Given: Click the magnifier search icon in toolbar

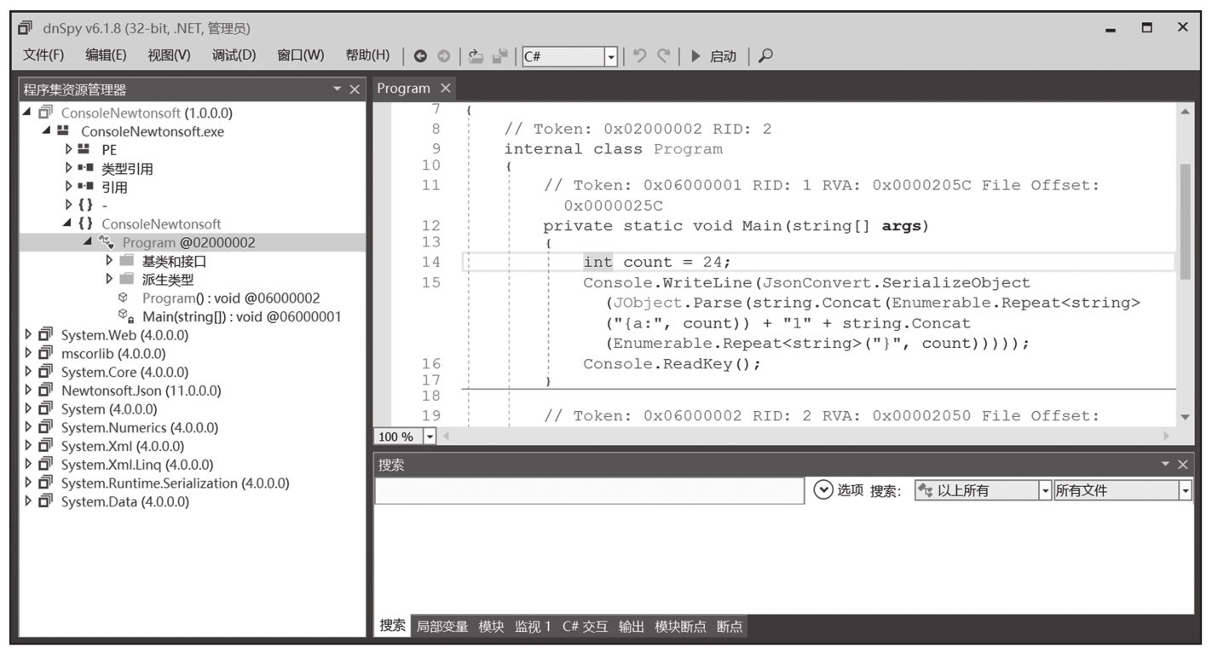Looking at the screenshot, I should pos(765,55).
